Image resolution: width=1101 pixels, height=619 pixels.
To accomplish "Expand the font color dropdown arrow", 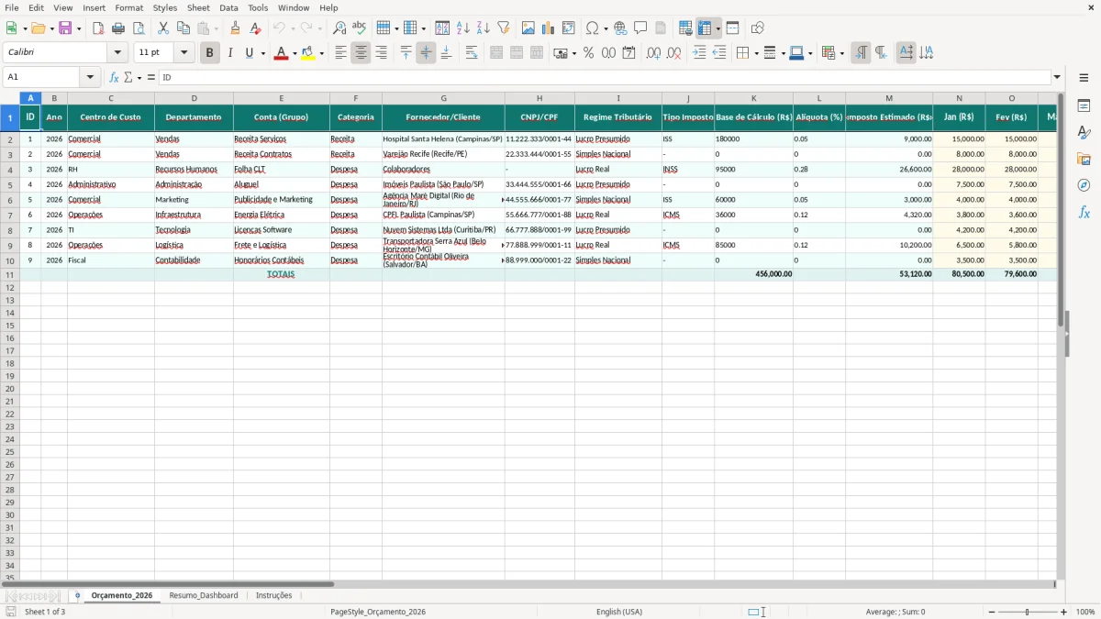I will [295, 52].
